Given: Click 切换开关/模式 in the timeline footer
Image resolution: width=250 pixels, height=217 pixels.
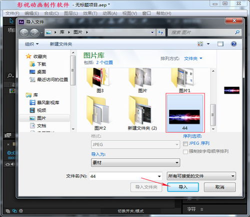Looking at the screenshot, I should pos(130,211).
